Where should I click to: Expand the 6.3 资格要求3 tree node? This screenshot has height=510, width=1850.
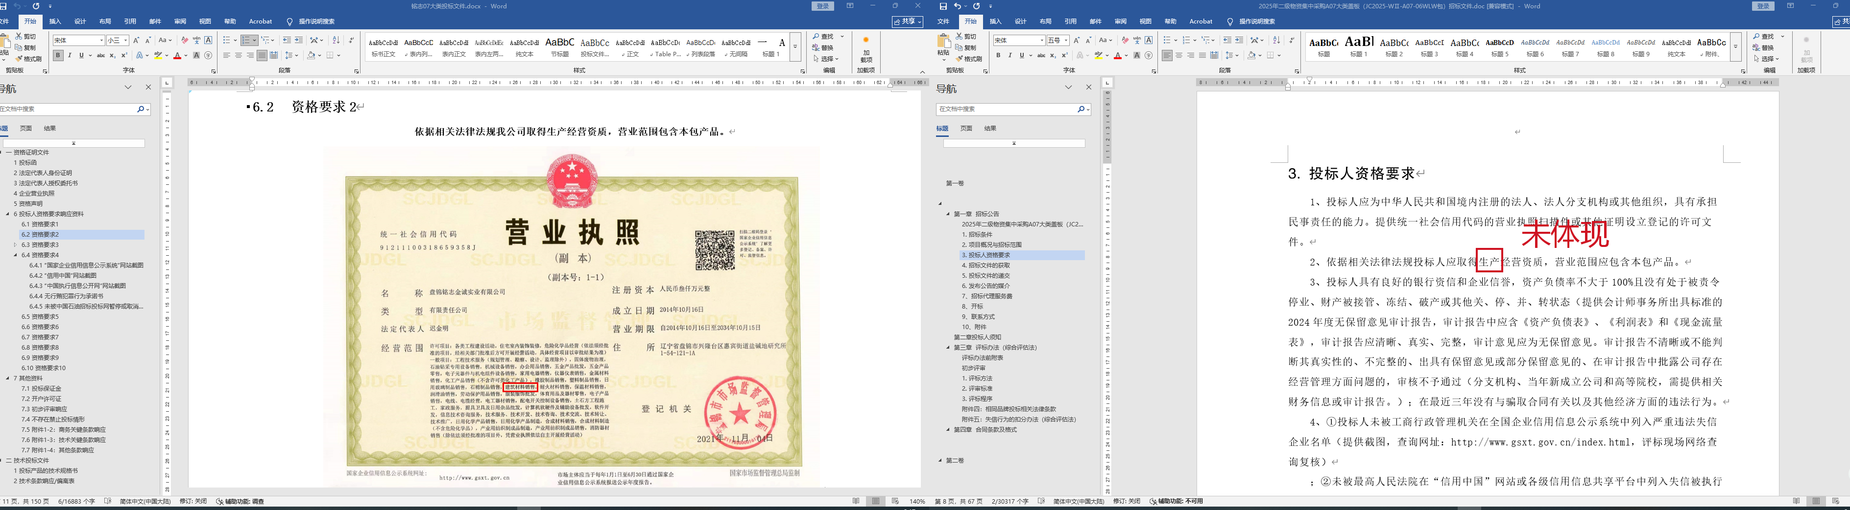click(15, 244)
